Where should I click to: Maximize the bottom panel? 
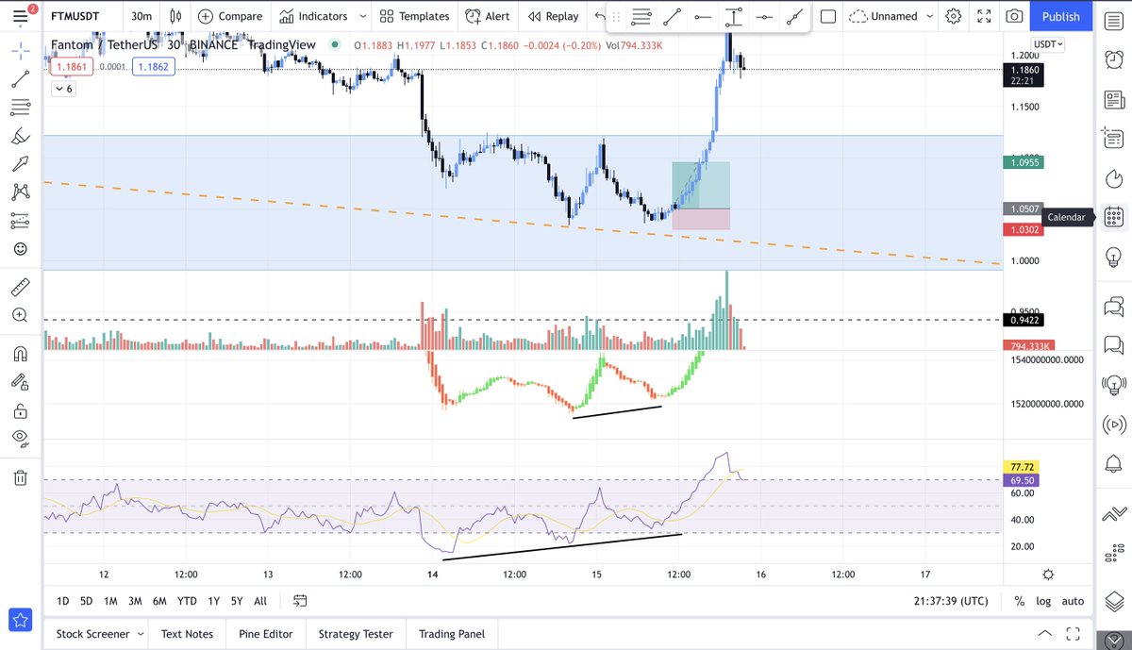pyautogui.click(x=1074, y=634)
